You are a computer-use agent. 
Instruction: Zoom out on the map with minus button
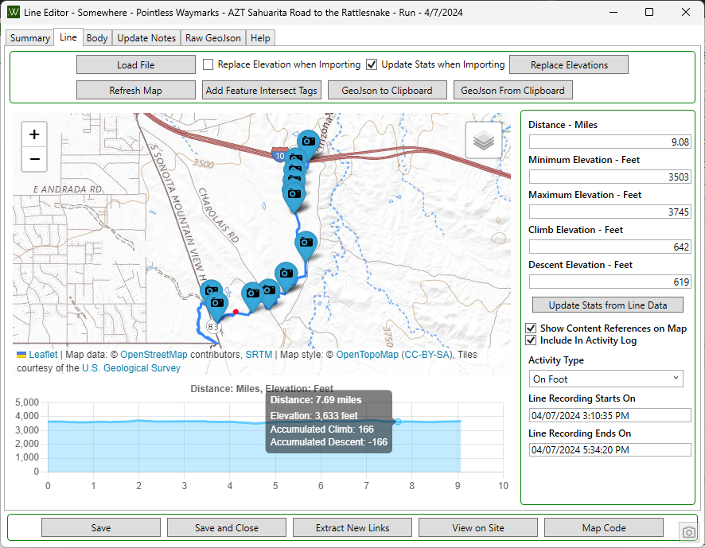(x=34, y=159)
